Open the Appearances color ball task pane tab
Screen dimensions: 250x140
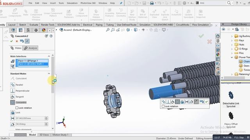[218, 54]
